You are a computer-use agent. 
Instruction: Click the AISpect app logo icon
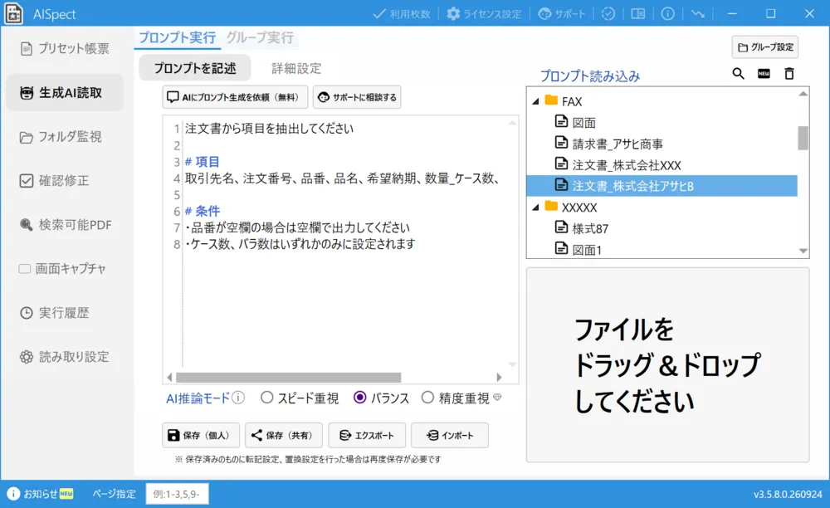[14, 14]
